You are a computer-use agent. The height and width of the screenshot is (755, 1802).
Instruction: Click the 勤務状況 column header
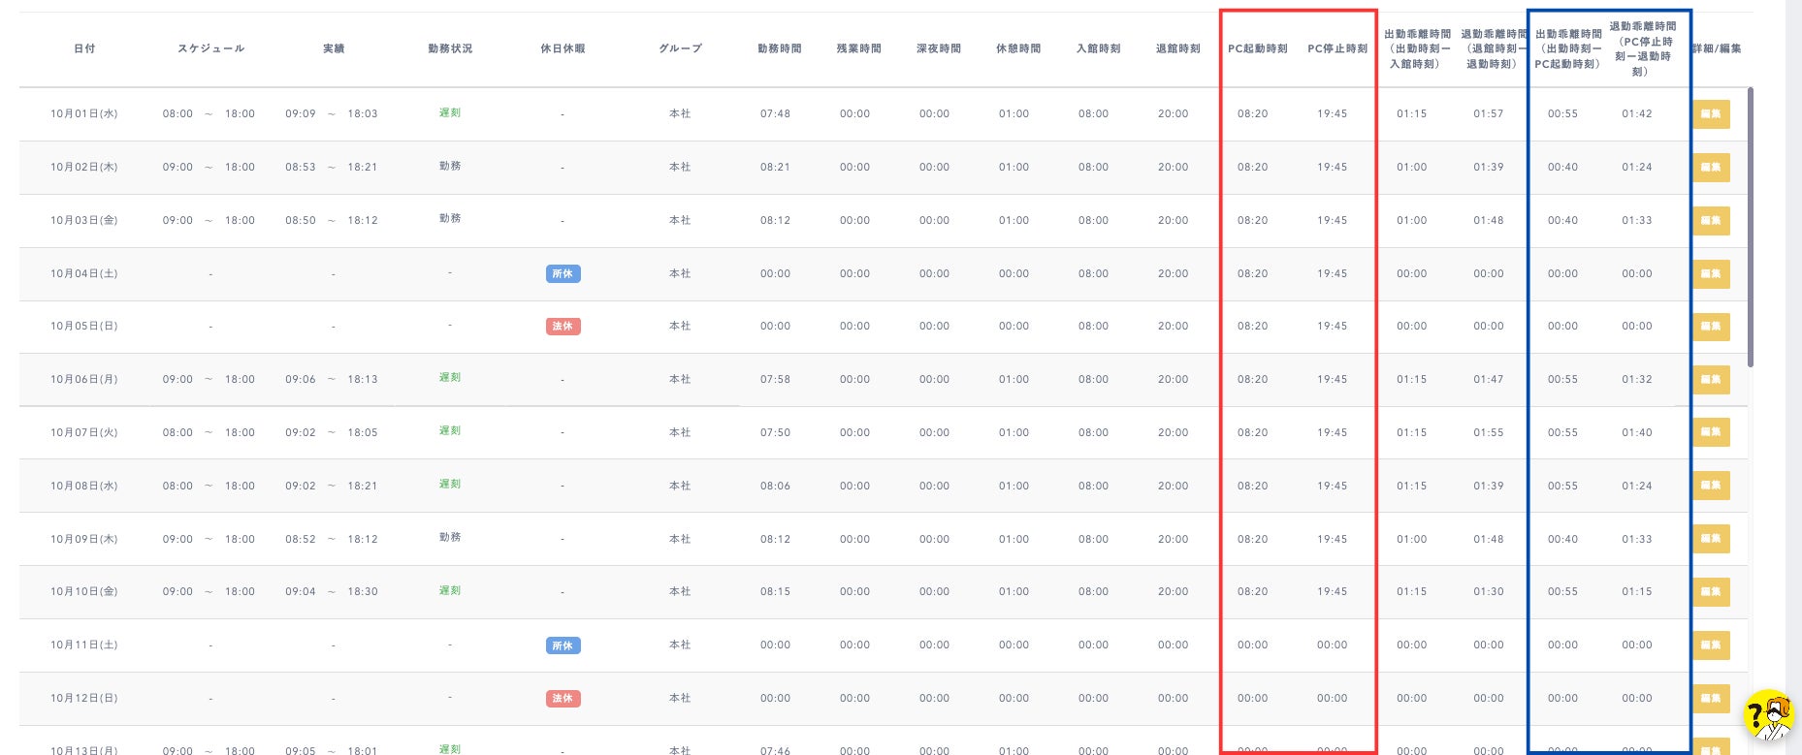tap(450, 48)
